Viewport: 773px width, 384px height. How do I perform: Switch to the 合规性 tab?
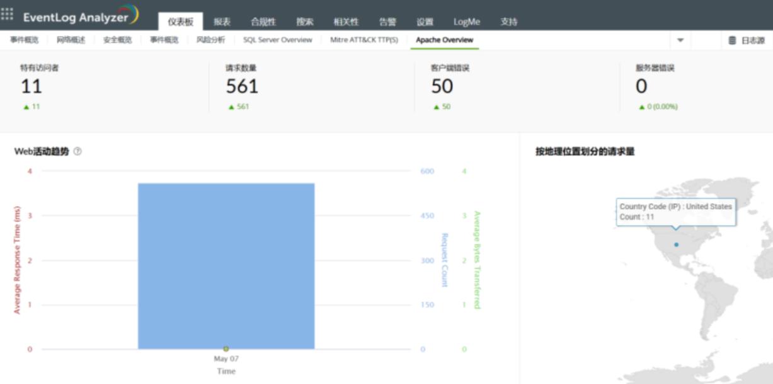pos(263,21)
